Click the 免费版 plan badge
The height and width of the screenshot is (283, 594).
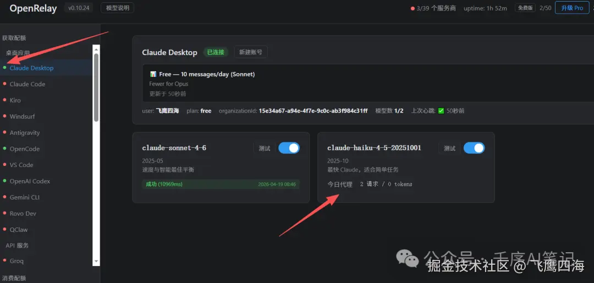[525, 8]
